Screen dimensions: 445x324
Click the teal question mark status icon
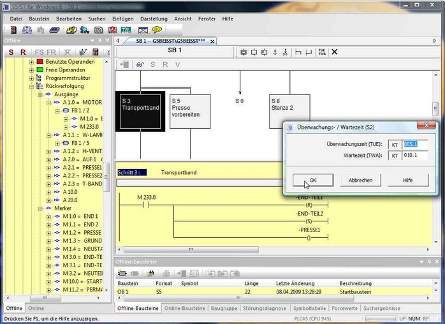coord(126,30)
